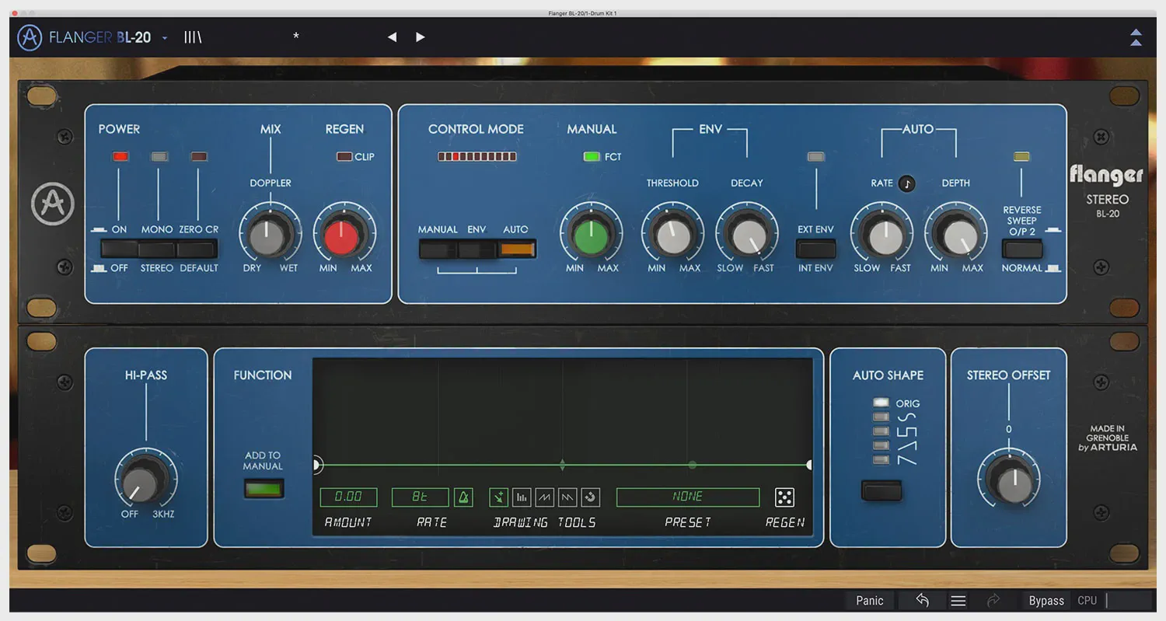Click the undo arrow in bottom bar
The height and width of the screenshot is (621, 1166).
pos(922,600)
